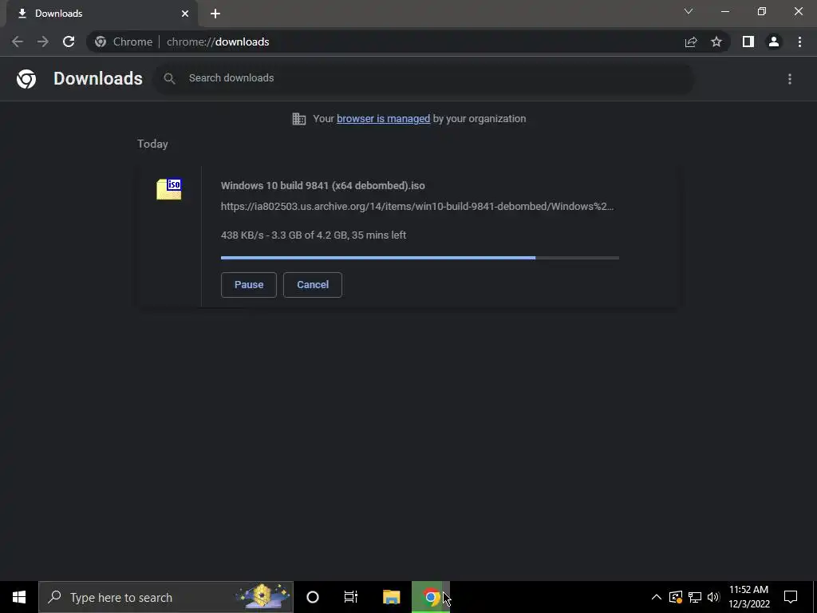Click the download speed status text
Viewport: 817px width, 613px height.
point(314,235)
